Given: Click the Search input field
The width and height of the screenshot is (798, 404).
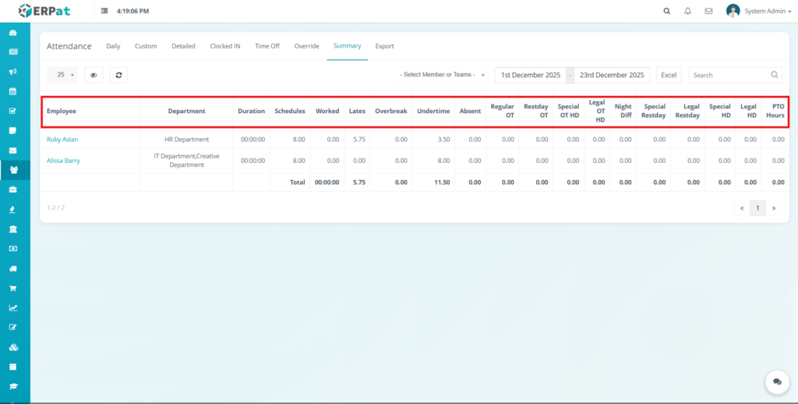Looking at the screenshot, I should [729, 75].
